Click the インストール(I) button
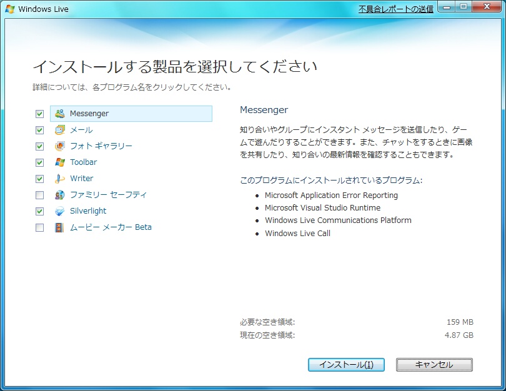506x391 pixels. pyautogui.click(x=346, y=365)
